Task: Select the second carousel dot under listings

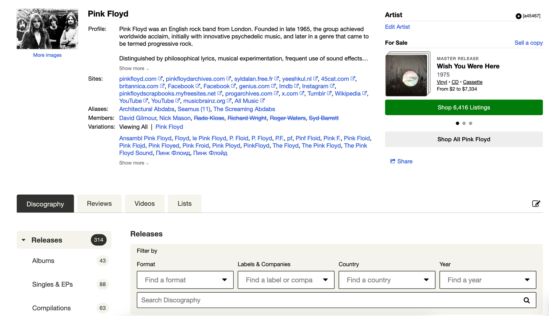Action: (x=464, y=123)
